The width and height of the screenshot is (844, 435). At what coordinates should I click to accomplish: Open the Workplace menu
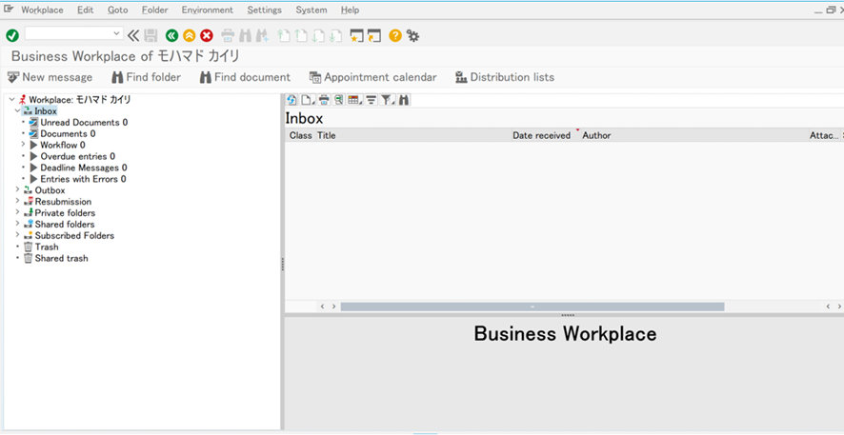pyautogui.click(x=42, y=10)
